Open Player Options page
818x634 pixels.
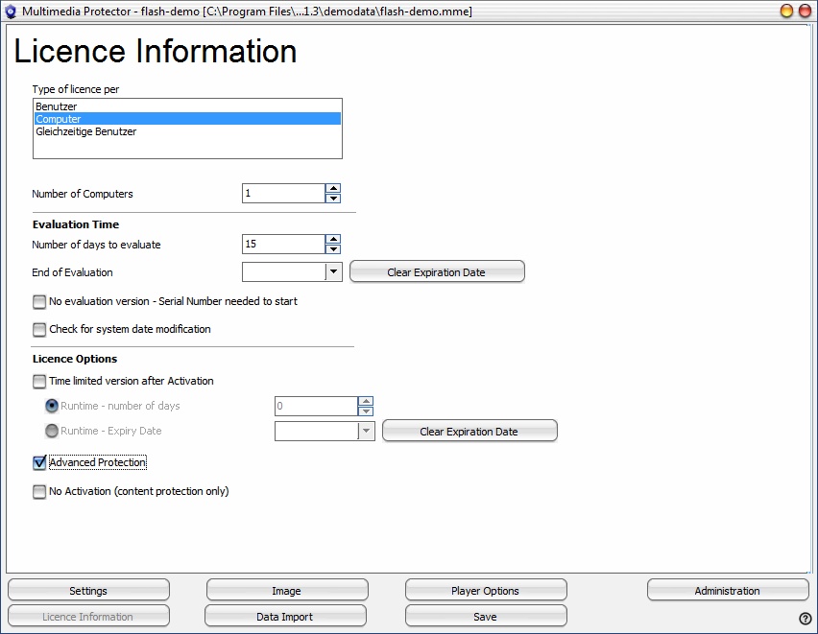click(x=486, y=591)
